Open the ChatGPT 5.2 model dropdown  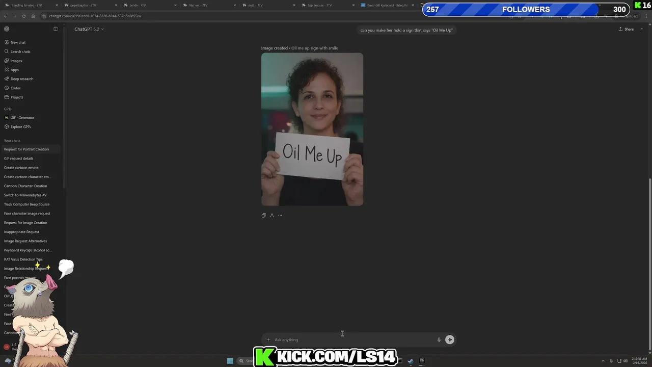[89, 29]
